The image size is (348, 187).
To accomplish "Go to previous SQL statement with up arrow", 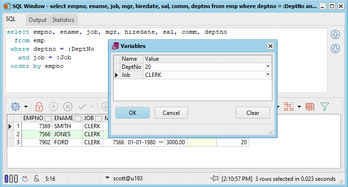I will [x=335, y=35].
